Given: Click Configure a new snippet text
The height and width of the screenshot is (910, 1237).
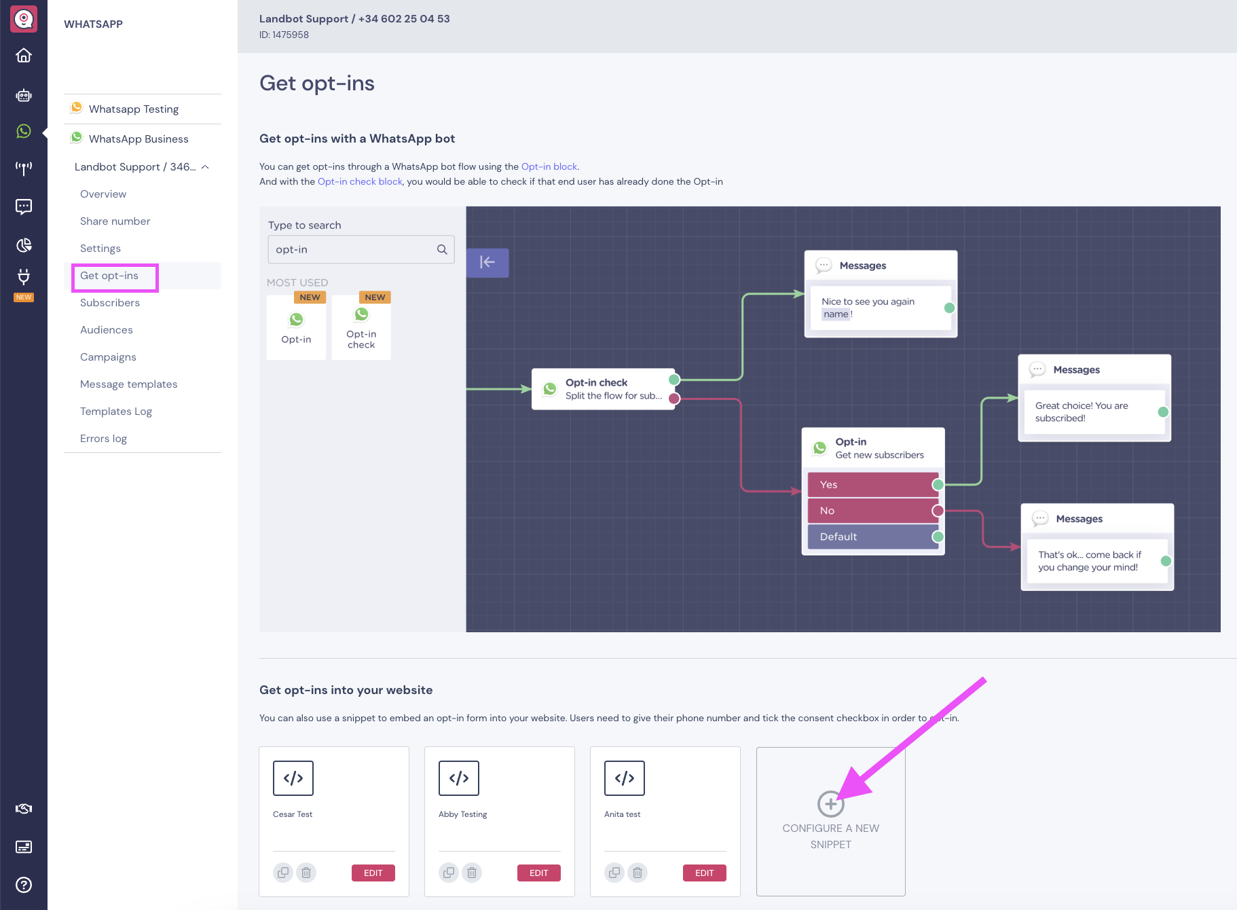Looking at the screenshot, I should pyautogui.click(x=830, y=836).
